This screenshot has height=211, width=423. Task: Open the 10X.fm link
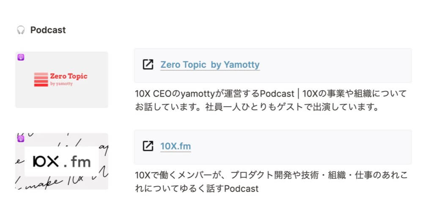[x=176, y=146]
